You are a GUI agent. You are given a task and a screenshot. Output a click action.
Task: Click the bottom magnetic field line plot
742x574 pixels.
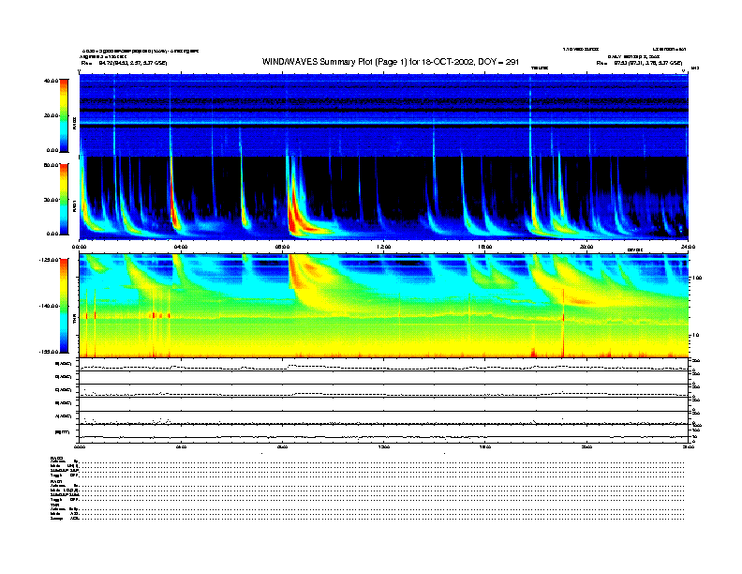click(x=384, y=433)
